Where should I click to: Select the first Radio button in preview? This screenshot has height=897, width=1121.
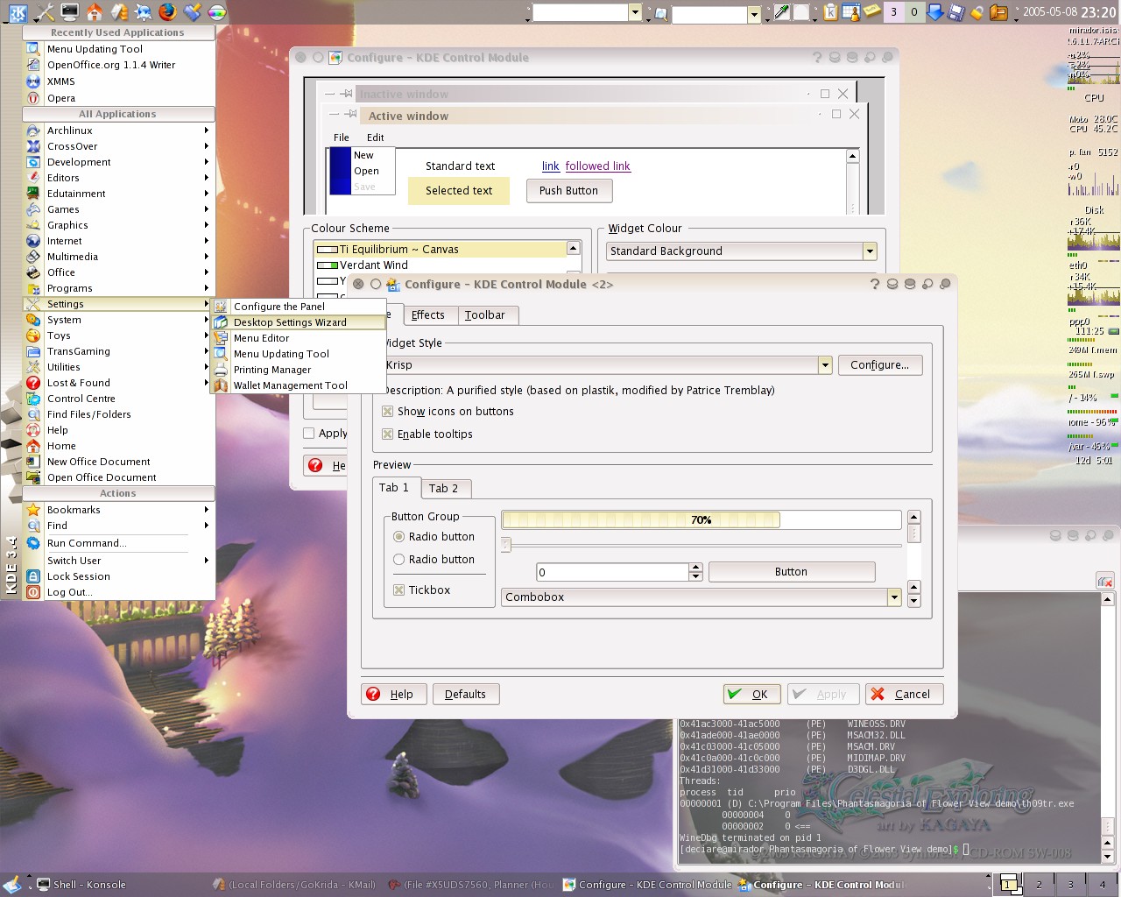398,537
